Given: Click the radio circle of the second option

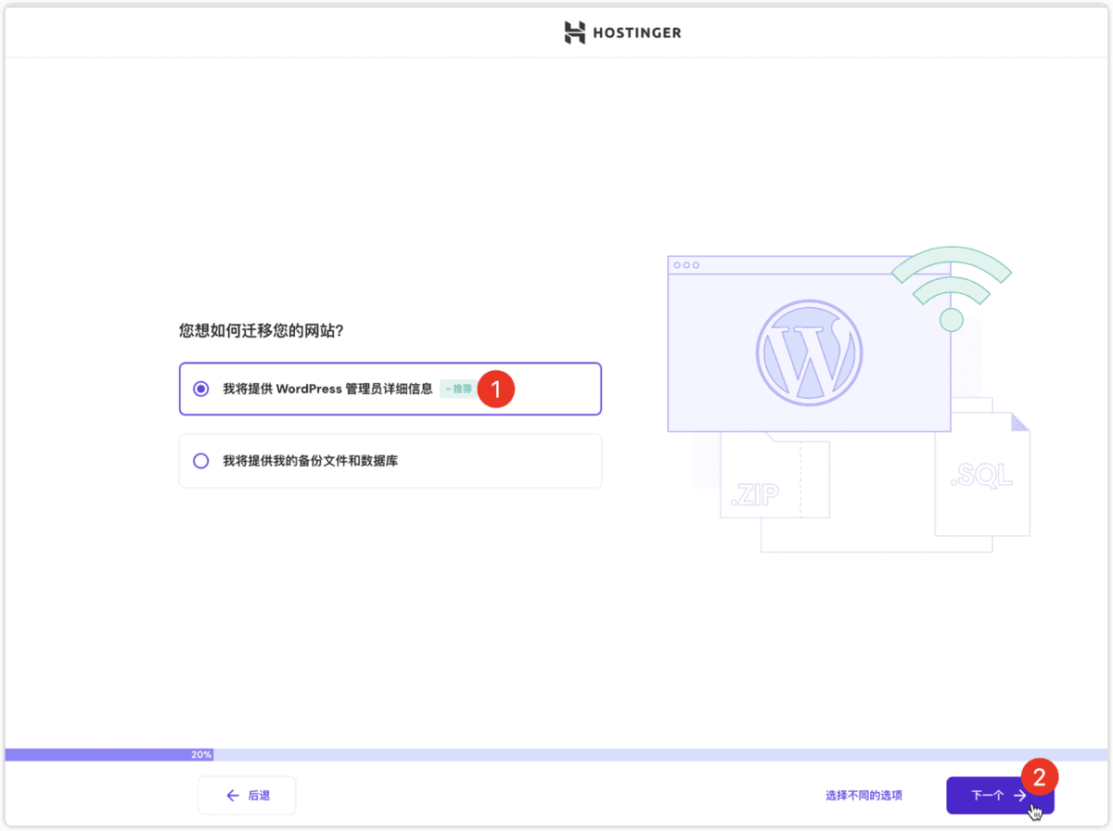Looking at the screenshot, I should (x=201, y=460).
